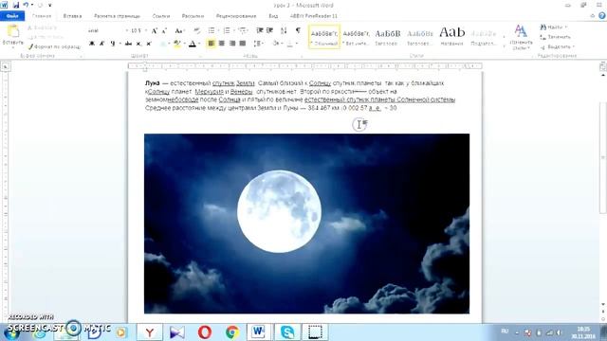Apply the Обычный (Normal) style

[324, 37]
